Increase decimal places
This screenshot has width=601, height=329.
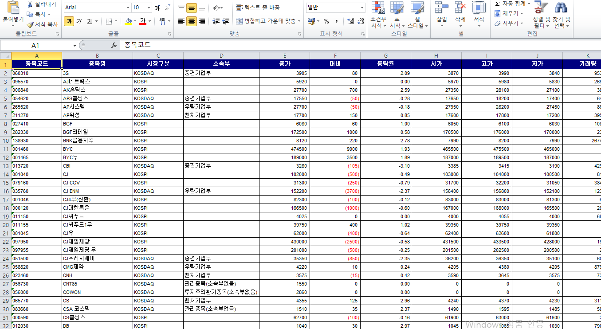(x=350, y=21)
